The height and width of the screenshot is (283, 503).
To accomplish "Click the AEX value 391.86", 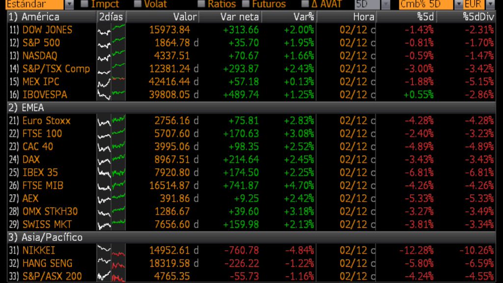I will 175,199.
